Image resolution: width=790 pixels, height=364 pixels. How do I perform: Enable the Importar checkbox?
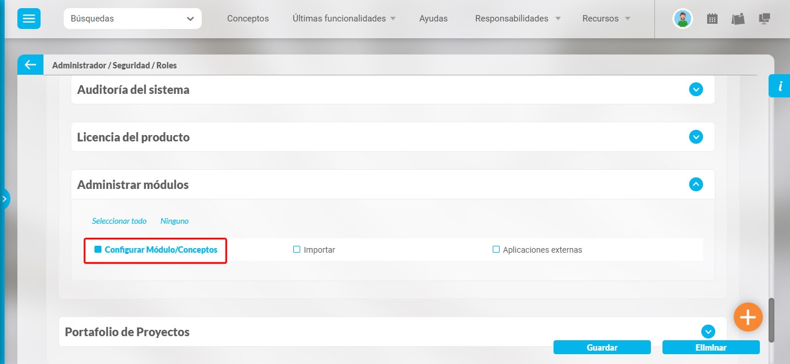click(297, 249)
